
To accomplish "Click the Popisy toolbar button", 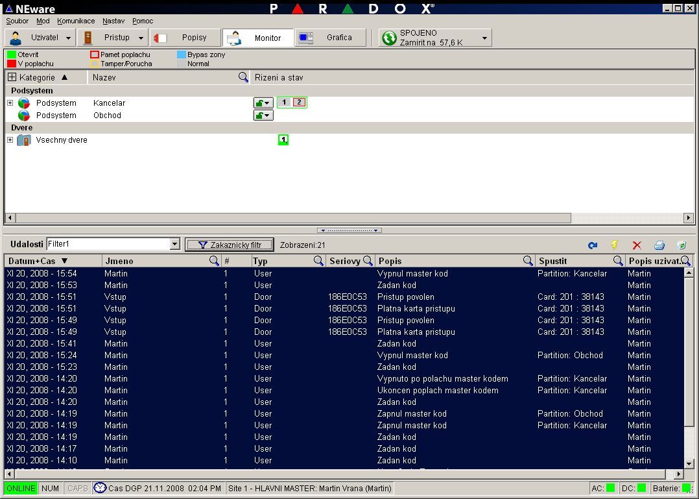I will (x=185, y=38).
